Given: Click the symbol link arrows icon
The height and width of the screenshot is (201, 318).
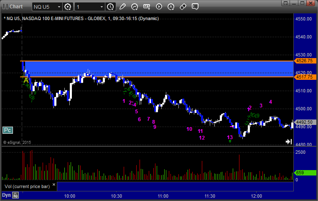Looking at the screenshot, I should coord(183,7).
